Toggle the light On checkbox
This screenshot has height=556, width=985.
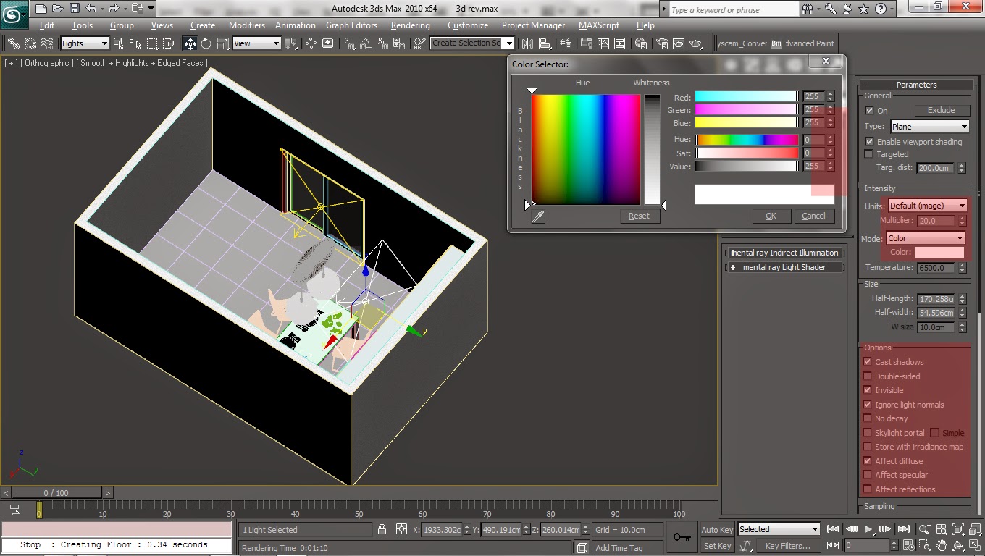point(869,111)
